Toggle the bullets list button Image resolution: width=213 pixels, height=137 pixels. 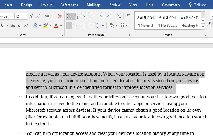tap(69, 16)
